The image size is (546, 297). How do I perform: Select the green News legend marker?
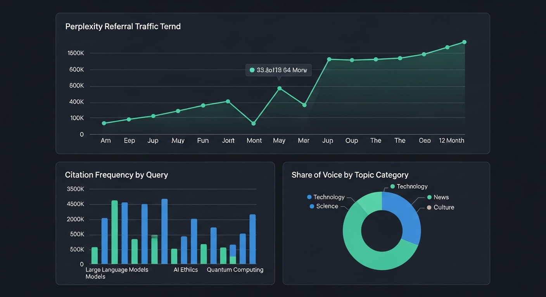coord(429,197)
